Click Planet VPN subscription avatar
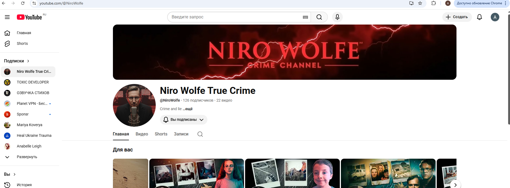 click(x=7, y=103)
